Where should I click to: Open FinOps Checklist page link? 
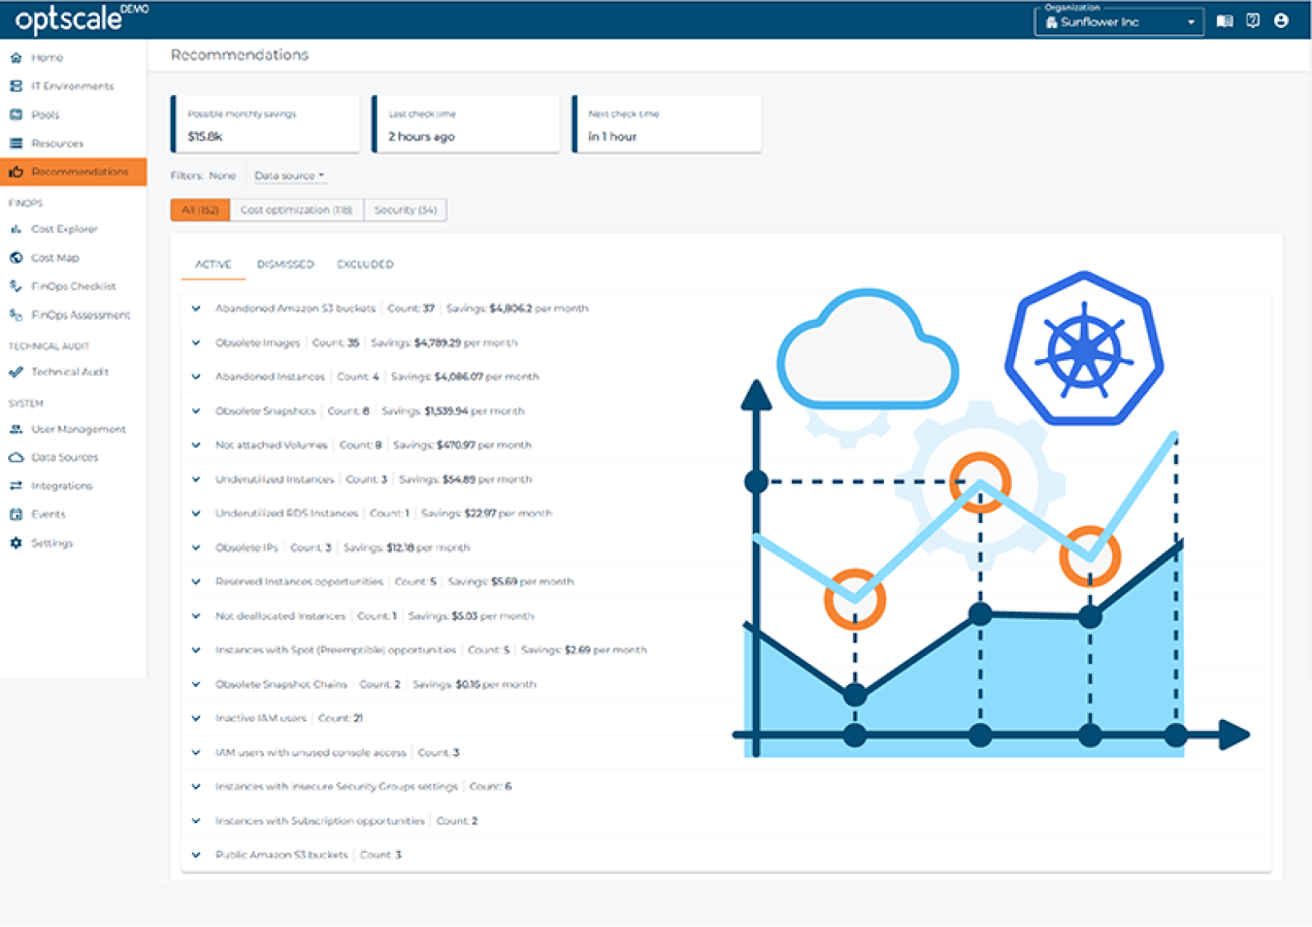[74, 286]
